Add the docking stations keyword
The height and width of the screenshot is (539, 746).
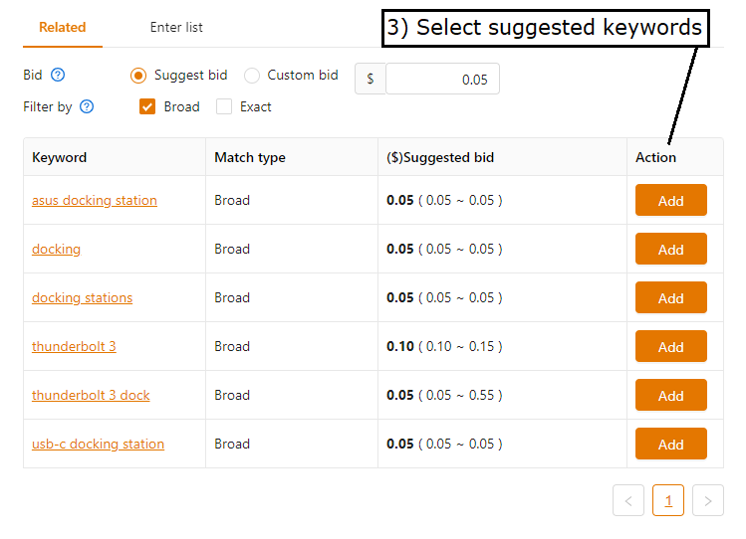[x=671, y=297]
